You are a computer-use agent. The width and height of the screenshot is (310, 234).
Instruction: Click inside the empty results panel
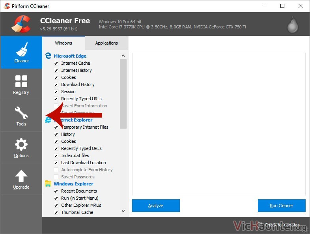(x=218, y=124)
